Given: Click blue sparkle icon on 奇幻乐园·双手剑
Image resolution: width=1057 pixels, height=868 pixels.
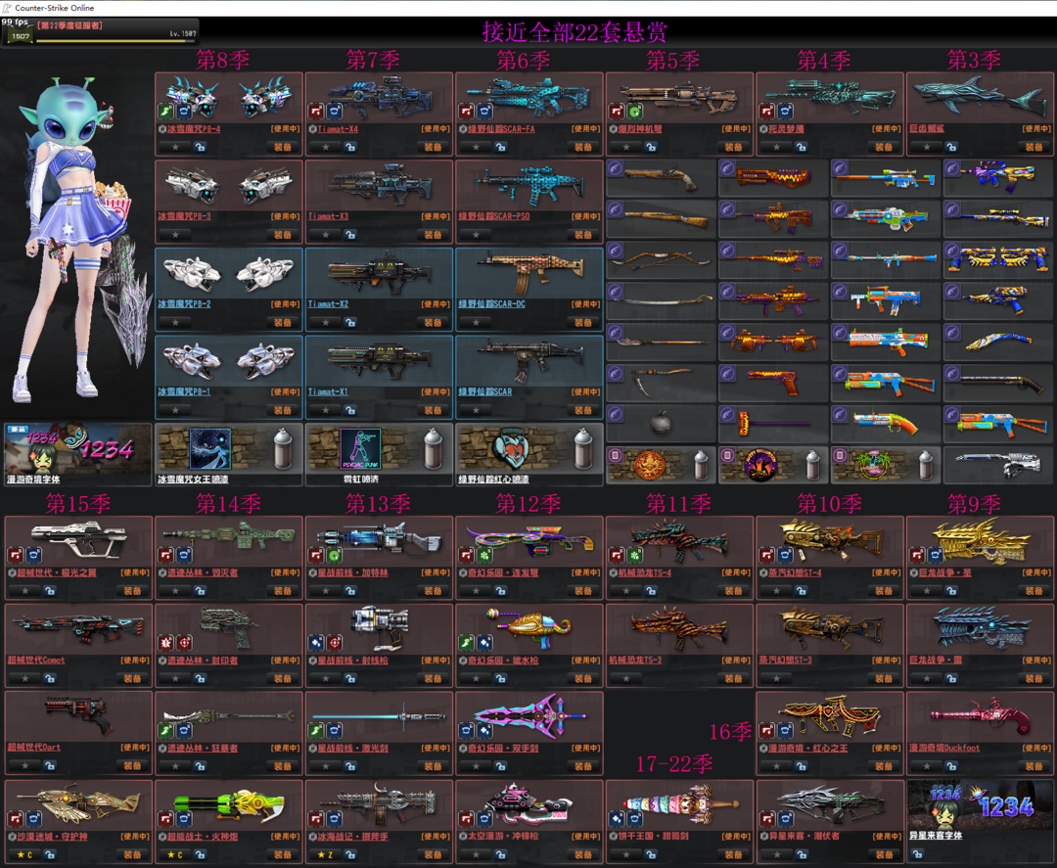Looking at the screenshot, I should click(484, 730).
